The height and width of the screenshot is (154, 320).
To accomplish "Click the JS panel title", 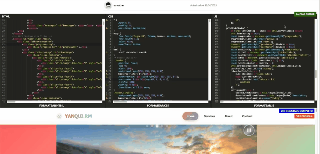I will 216,16.
